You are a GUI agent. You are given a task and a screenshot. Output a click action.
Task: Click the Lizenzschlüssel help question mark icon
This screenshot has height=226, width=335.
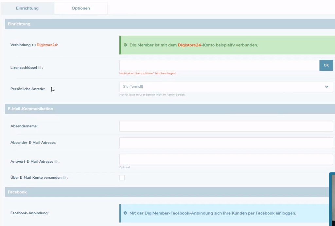40,68
